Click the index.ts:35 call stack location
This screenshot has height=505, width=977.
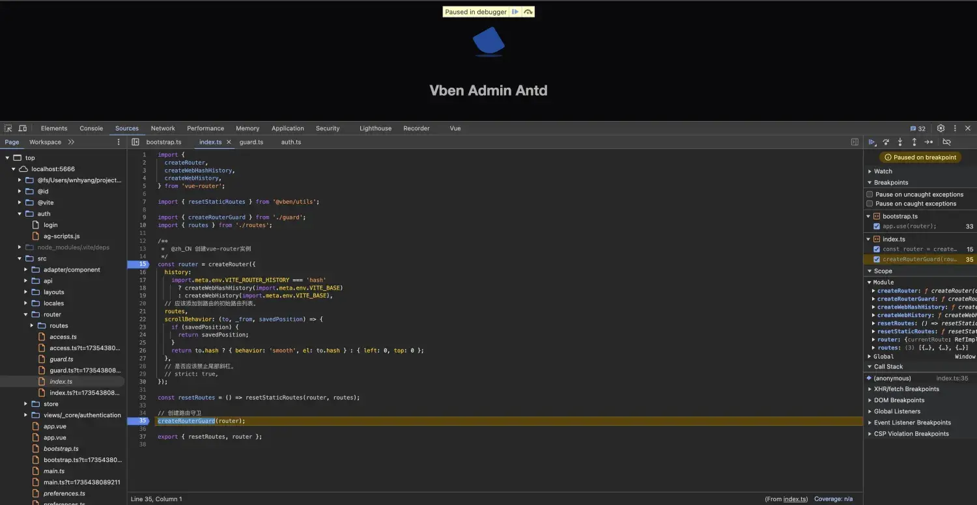tap(952, 378)
